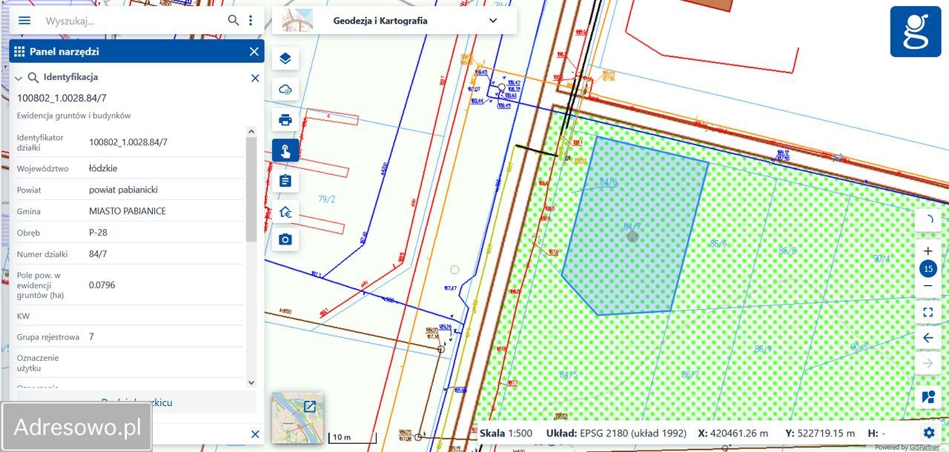Image resolution: width=949 pixels, height=452 pixels.
Task: Select the Identyfikator działki value
Action: pyautogui.click(x=128, y=142)
